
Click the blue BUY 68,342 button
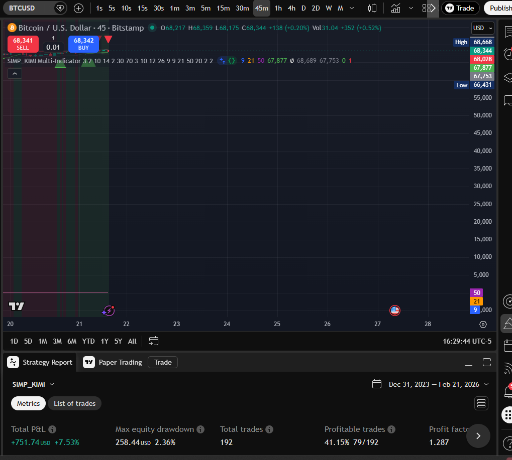(83, 45)
